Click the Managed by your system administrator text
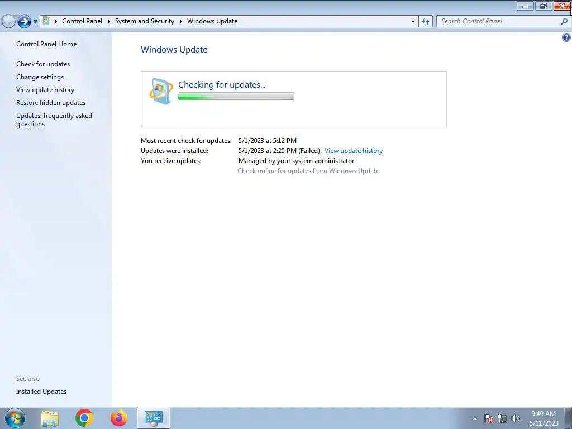Screen dimensions: 572x429 (x=296, y=161)
